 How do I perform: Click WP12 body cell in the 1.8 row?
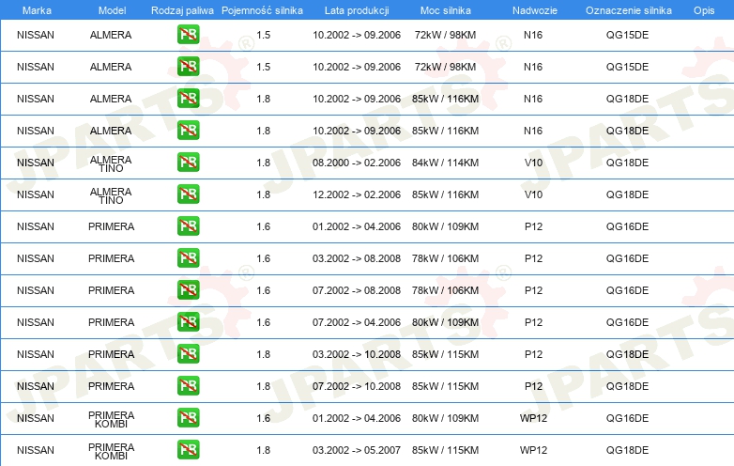[x=533, y=450]
